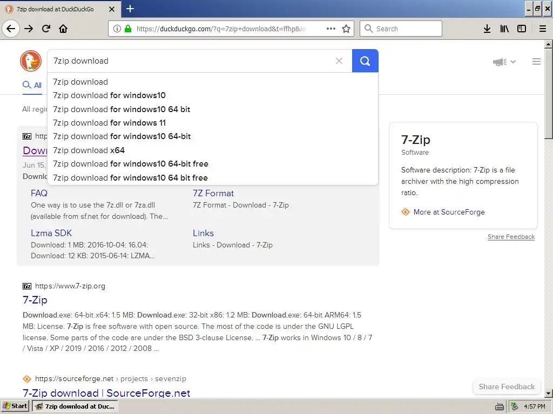Click the 4:57 PM clock
This screenshot has height=414, width=553.
535,406
